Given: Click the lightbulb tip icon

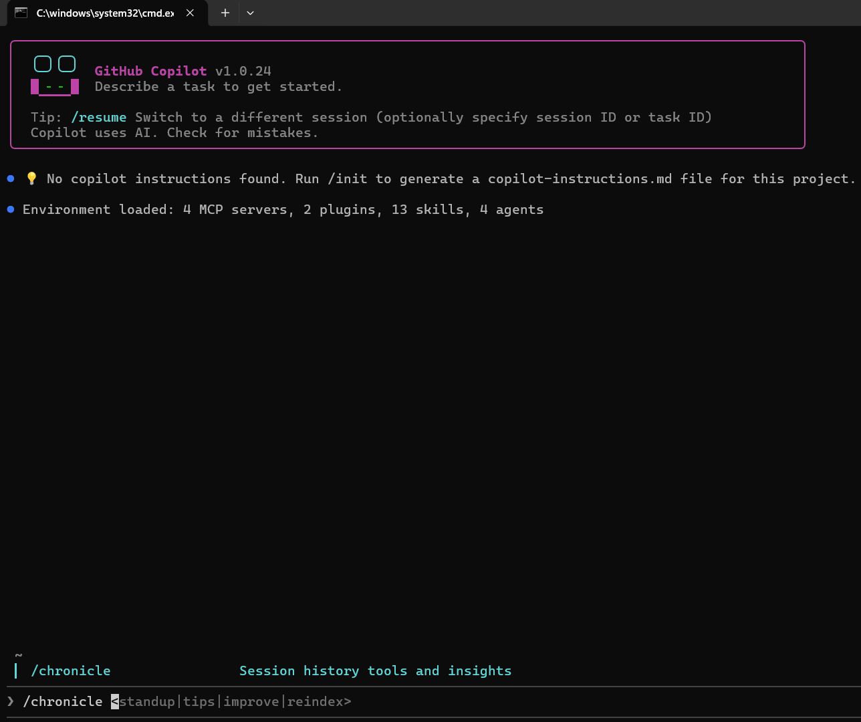Looking at the screenshot, I should click(31, 178).
